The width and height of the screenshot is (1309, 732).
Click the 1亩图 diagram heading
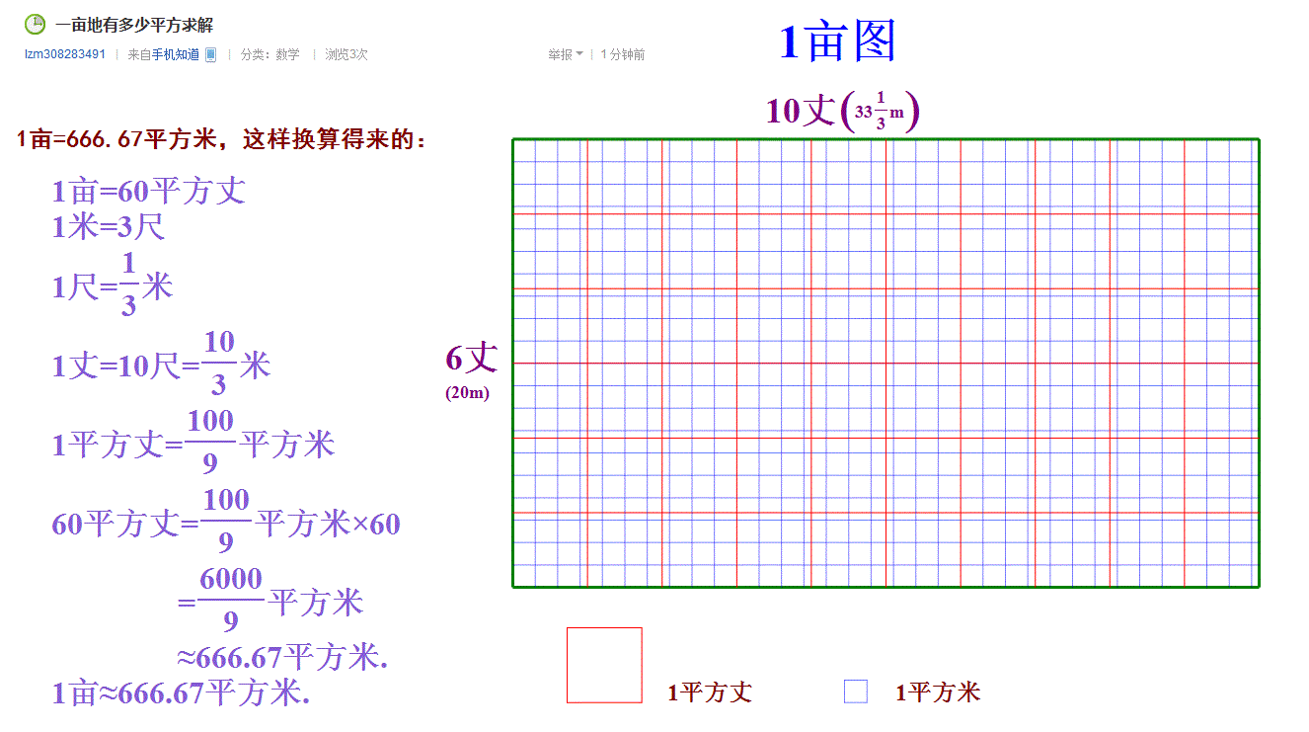tap(837, 41)
